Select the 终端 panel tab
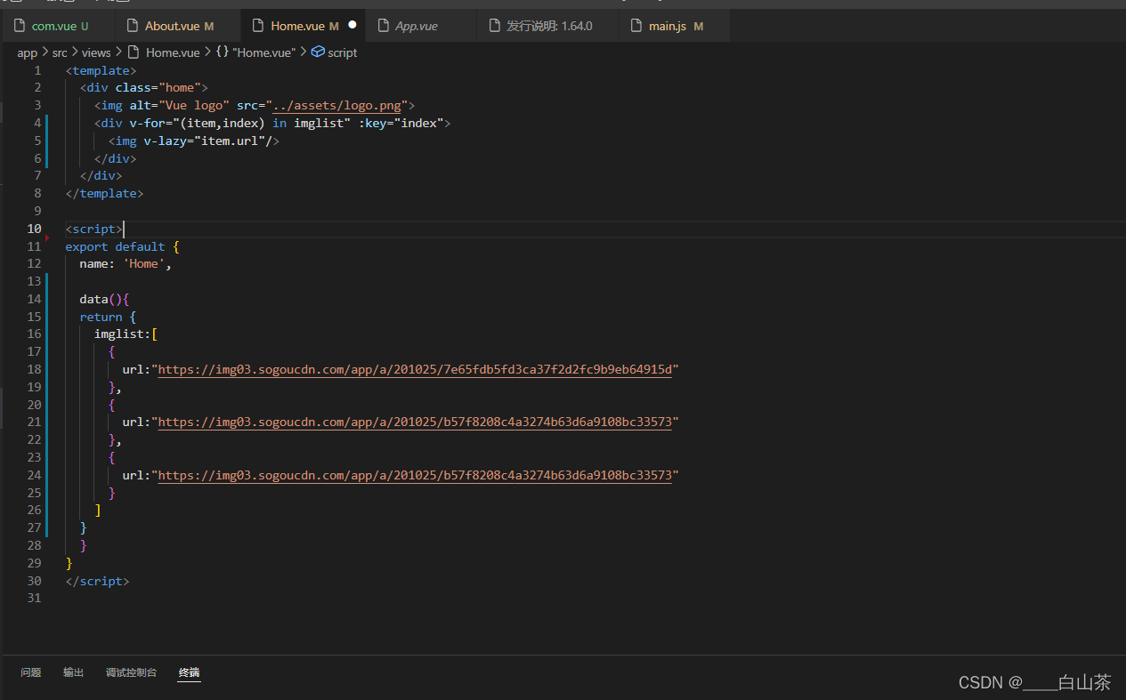The width and height of the screenshot is (1126, 700). click(x=190, y=672)
